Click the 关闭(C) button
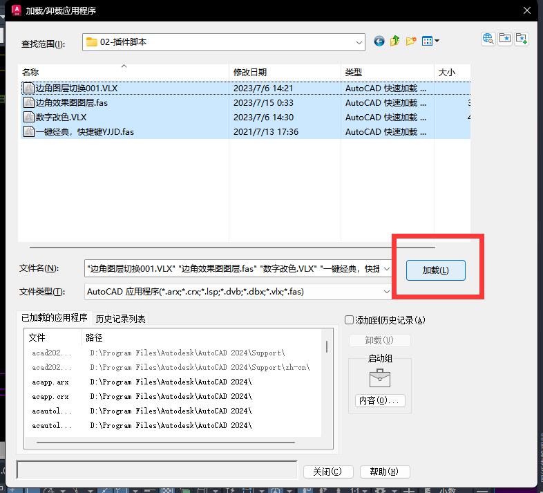543x493 pixels. click(x=328, y=472)
